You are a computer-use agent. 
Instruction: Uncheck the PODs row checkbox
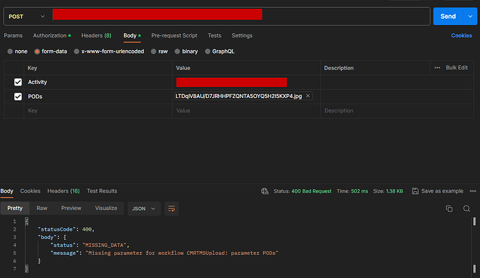[18, 97]
